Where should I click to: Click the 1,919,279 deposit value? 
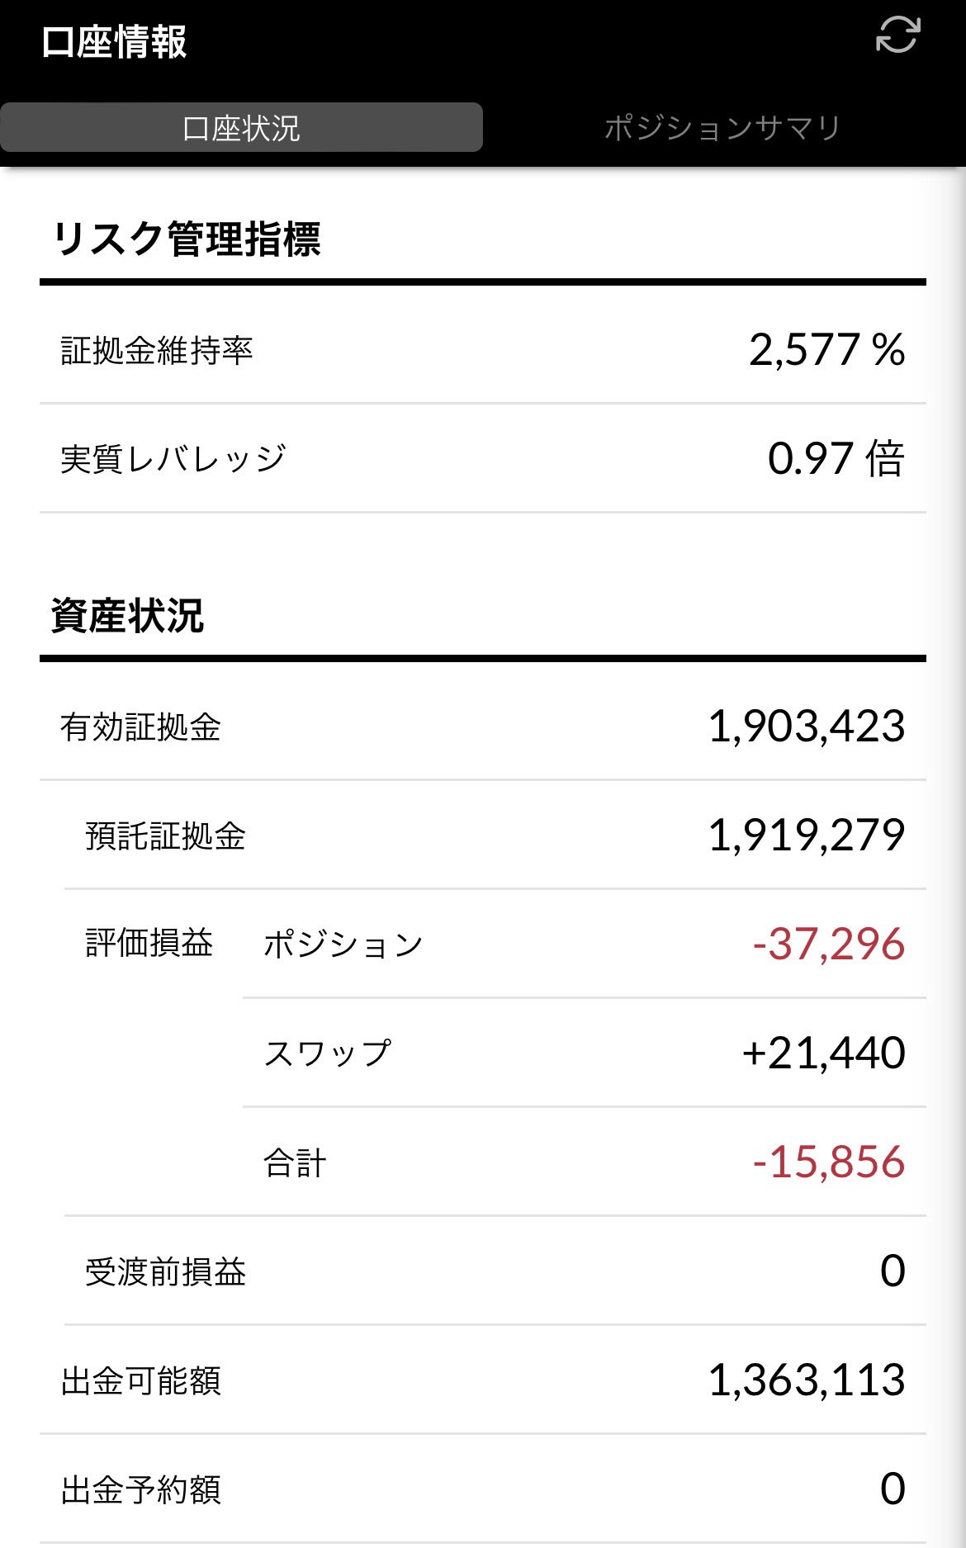click(807, 836)
